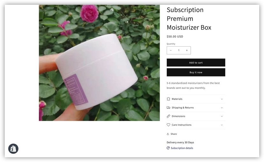Click the subscription refresh icon
This screenshot has width=264, height=162.
click(168, 148)
